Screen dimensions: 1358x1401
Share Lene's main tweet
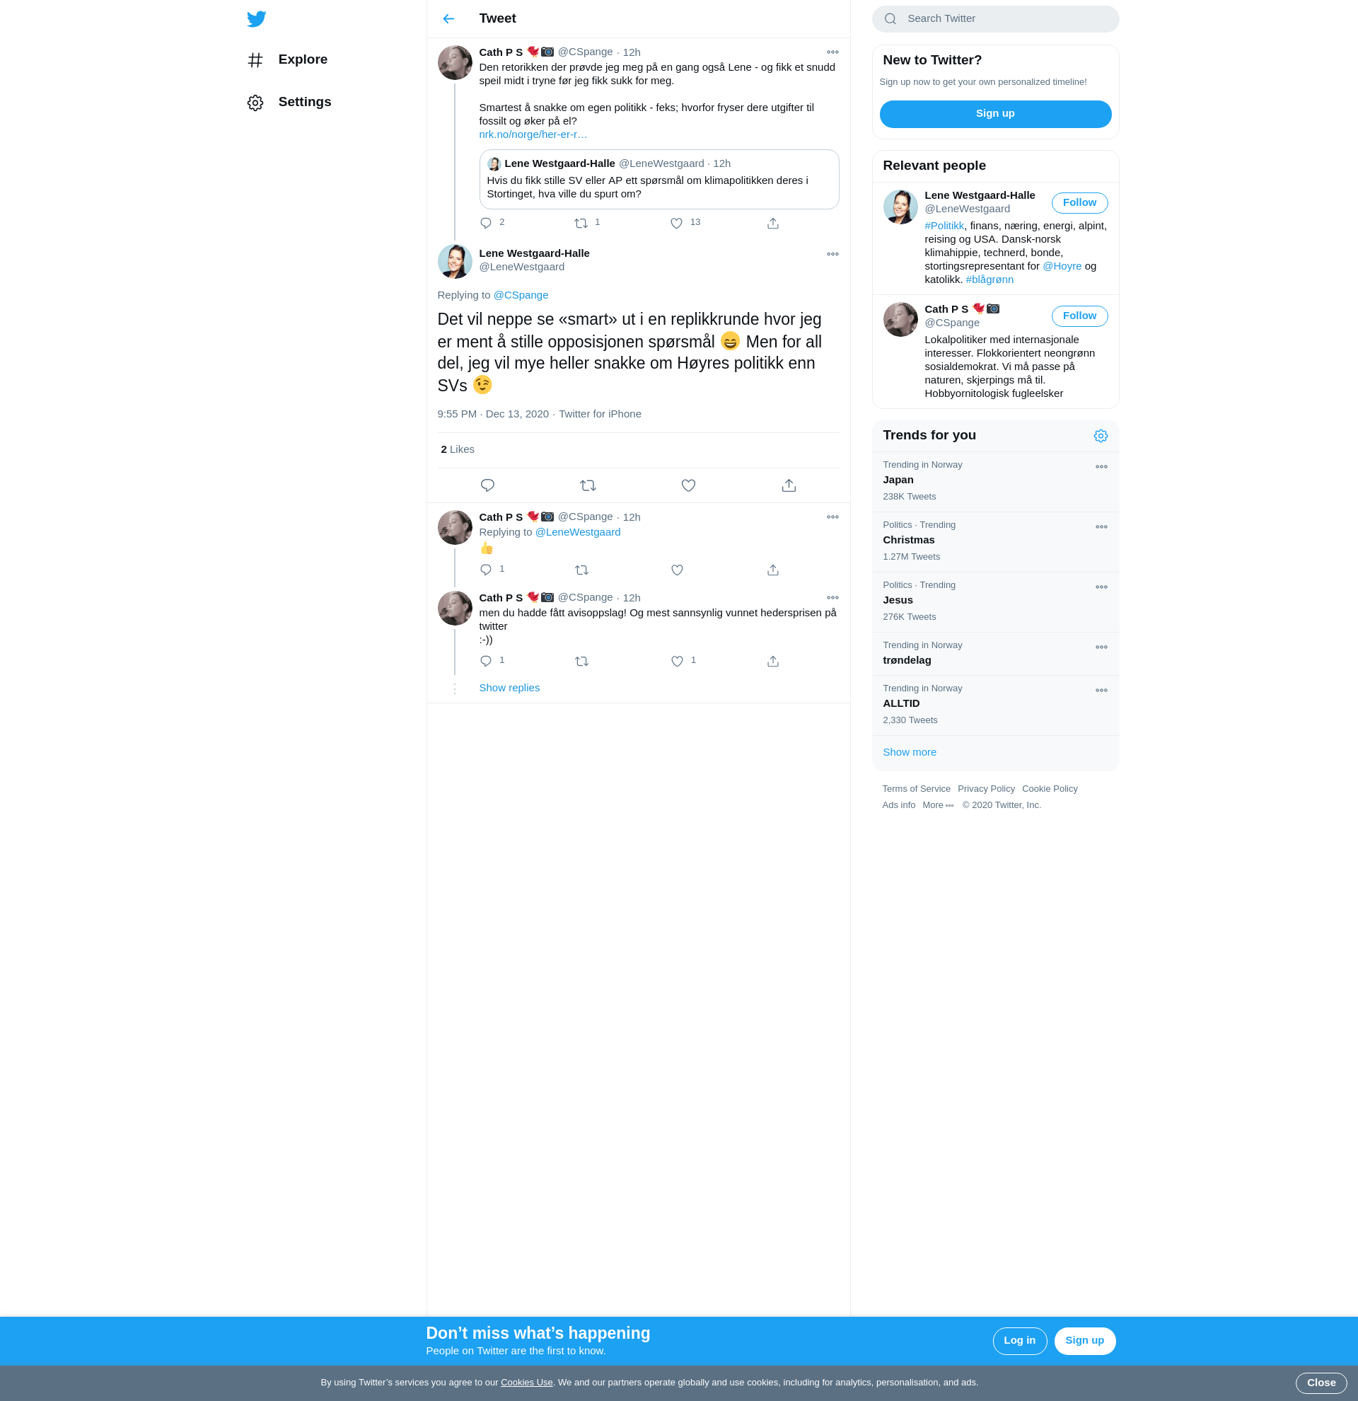pyautogui.click(x=789, y=485)
